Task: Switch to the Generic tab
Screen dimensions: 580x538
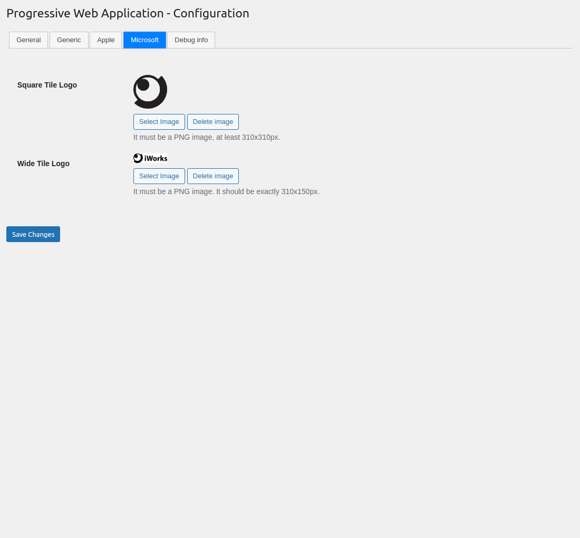Action: click(x=69, y=40)
